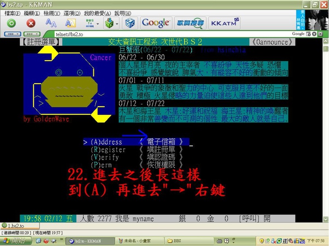This screenshot has height=246, width=329.
Task: Click the 現在時間 19:57 status entry
Action: 48,233
